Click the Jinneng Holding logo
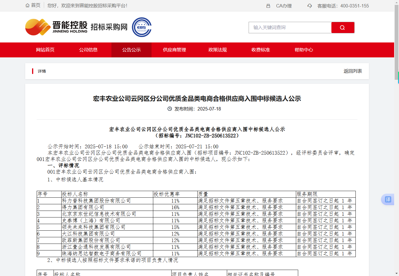The image size is (399, 276). point(56,27)
